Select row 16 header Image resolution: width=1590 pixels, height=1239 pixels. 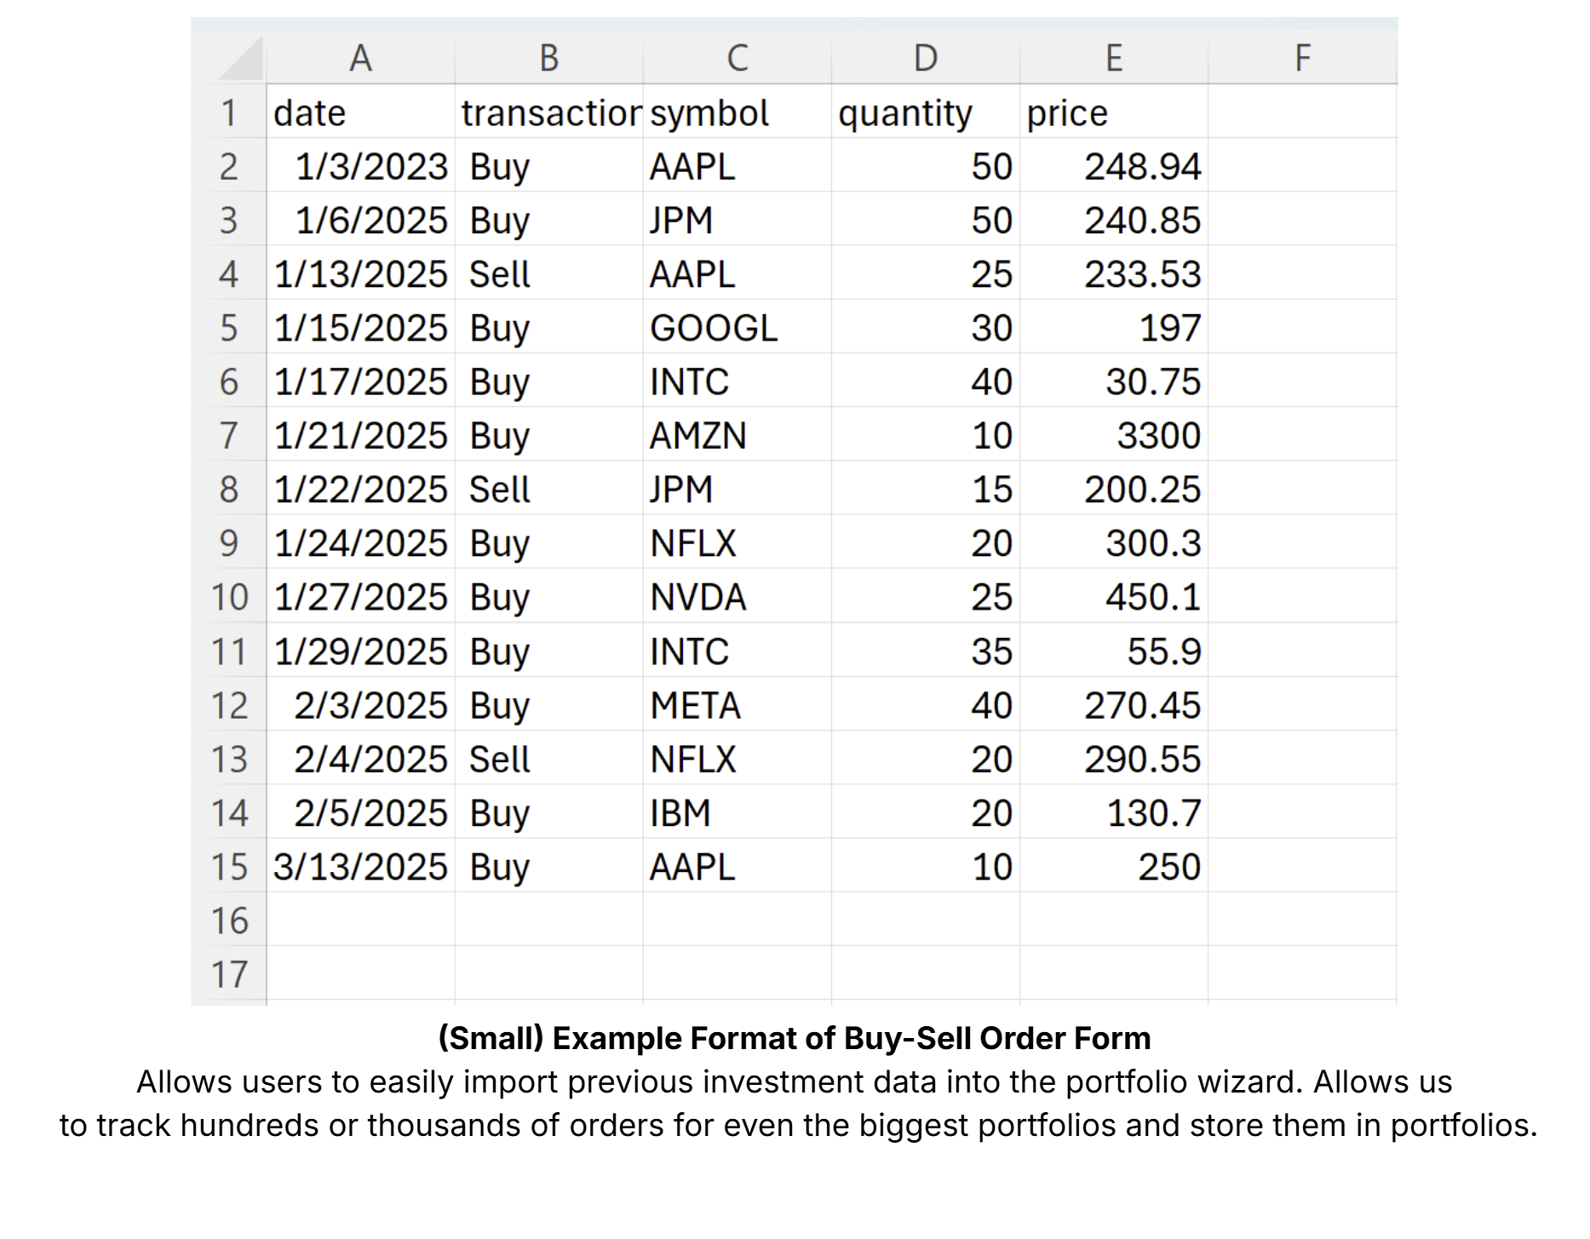(228, 921)
